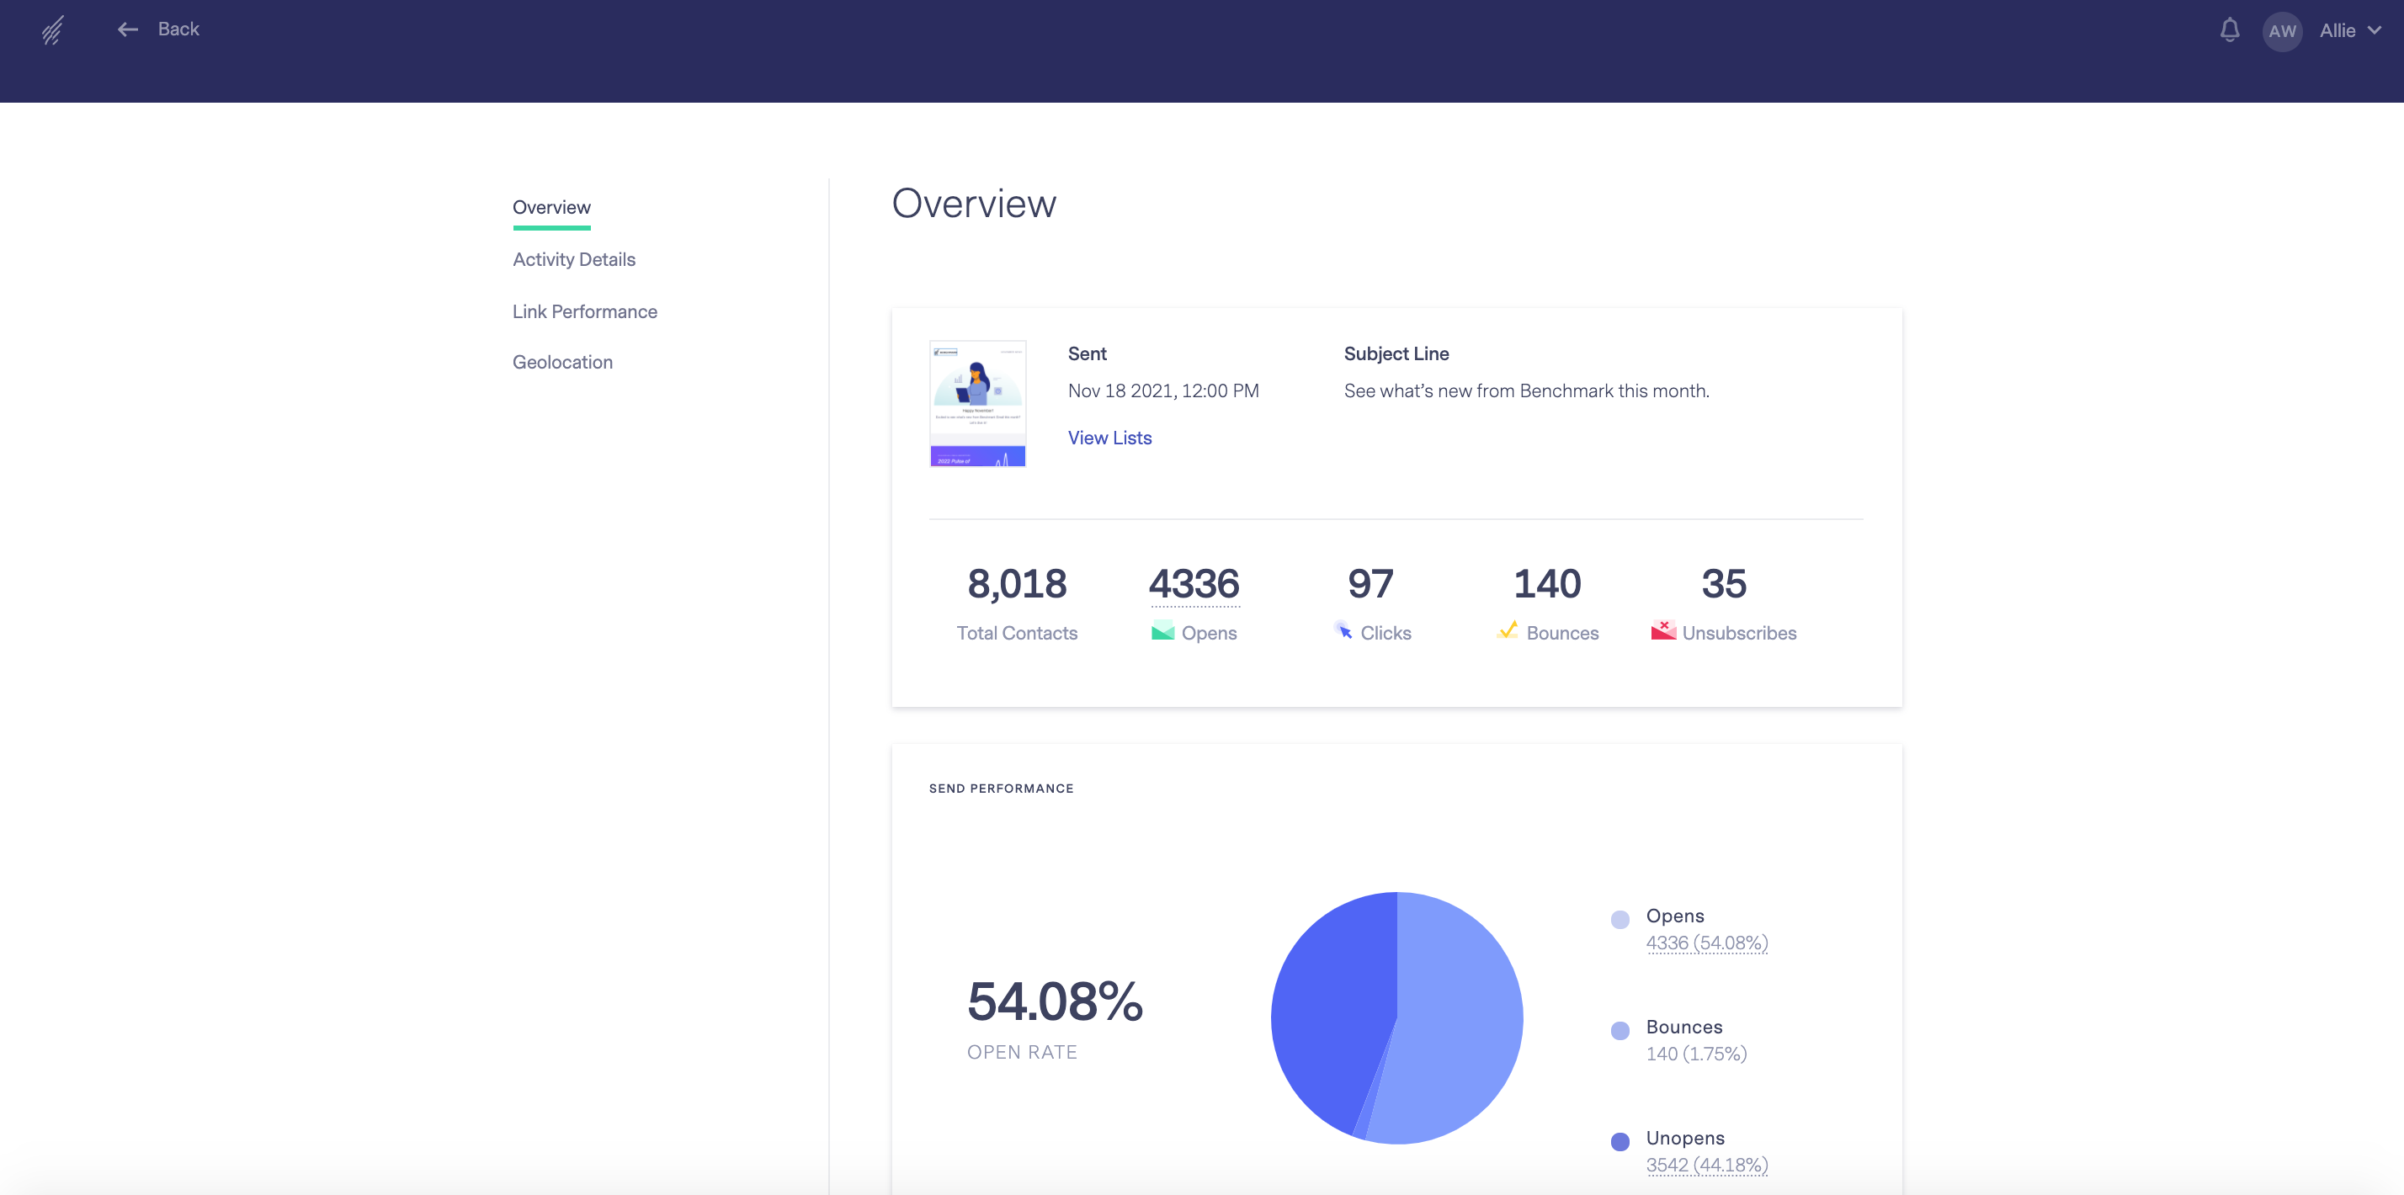Click View Lists link
2404x1195 pixels.
[1109, 437]
